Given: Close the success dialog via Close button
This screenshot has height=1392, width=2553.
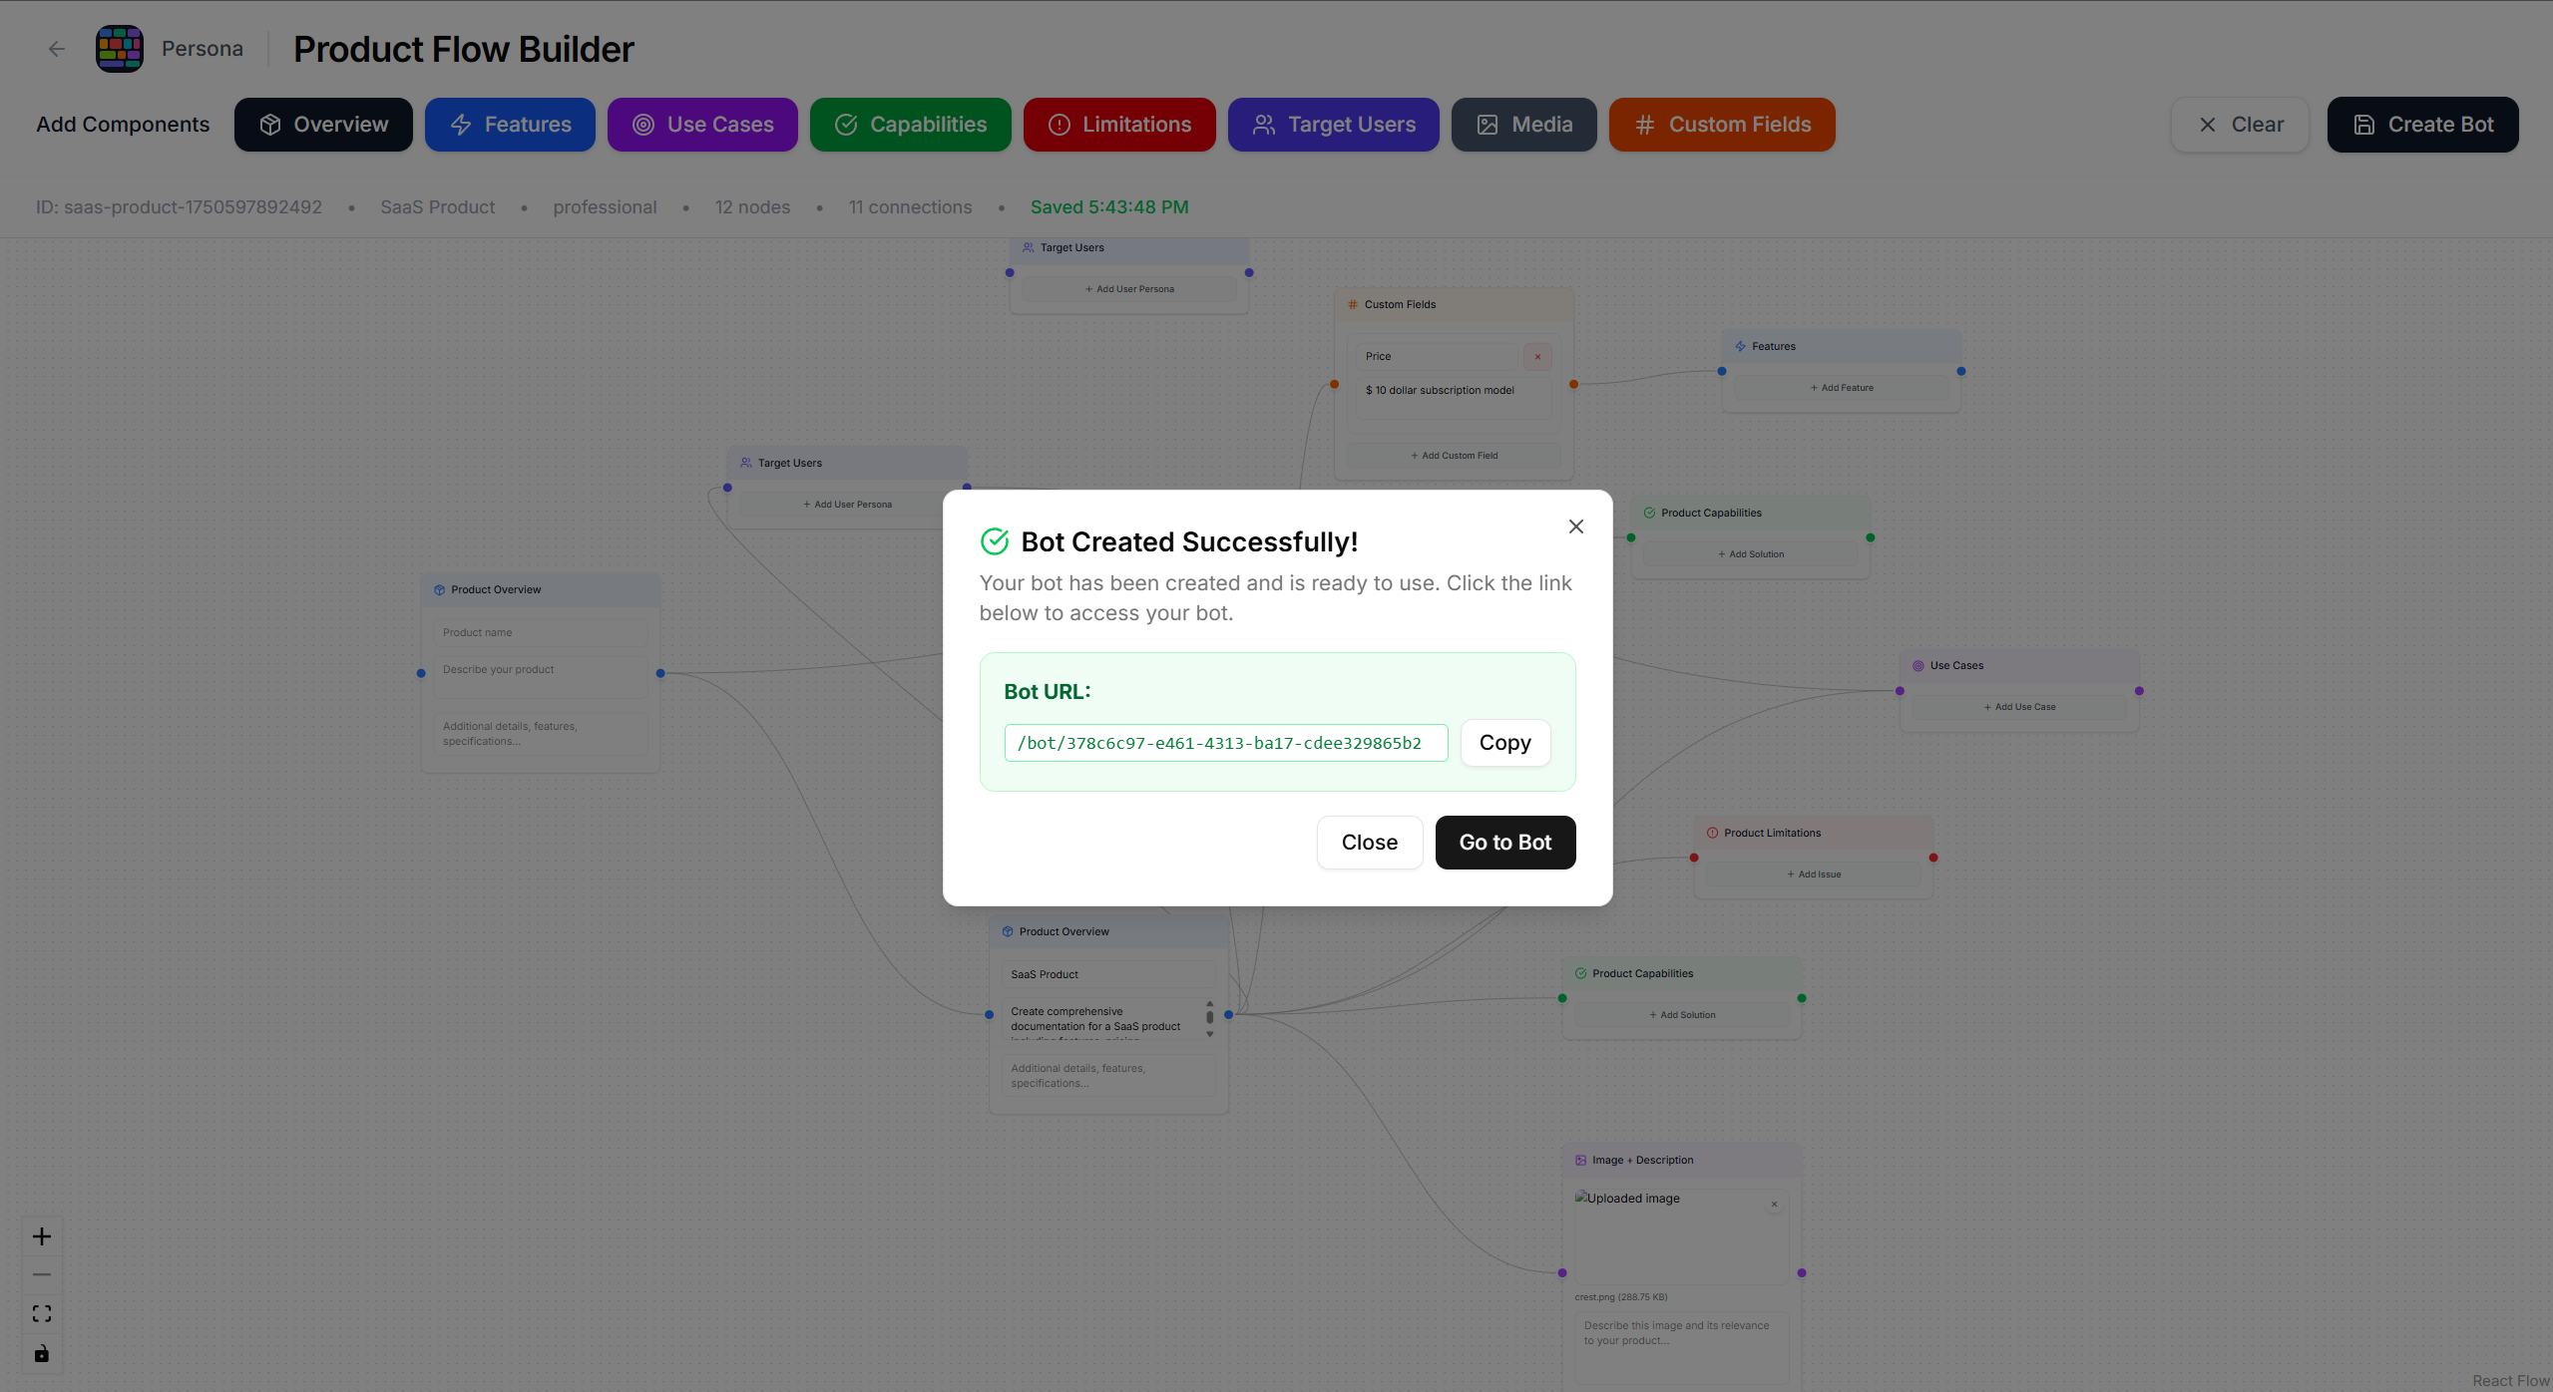Looking at the screenshot, I should [x=1369, y=843].
